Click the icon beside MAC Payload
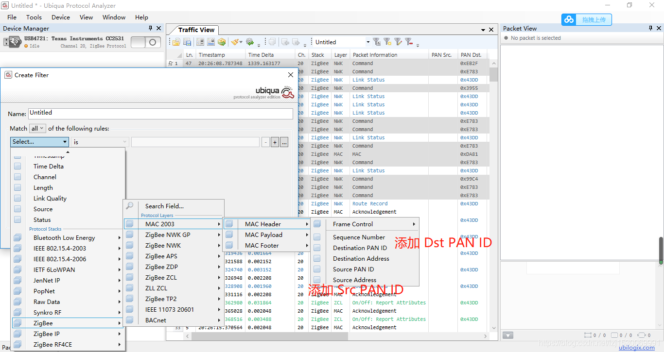 (x=229, y=235)
